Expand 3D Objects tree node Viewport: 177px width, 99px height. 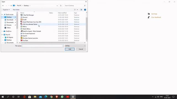[3, 37]
